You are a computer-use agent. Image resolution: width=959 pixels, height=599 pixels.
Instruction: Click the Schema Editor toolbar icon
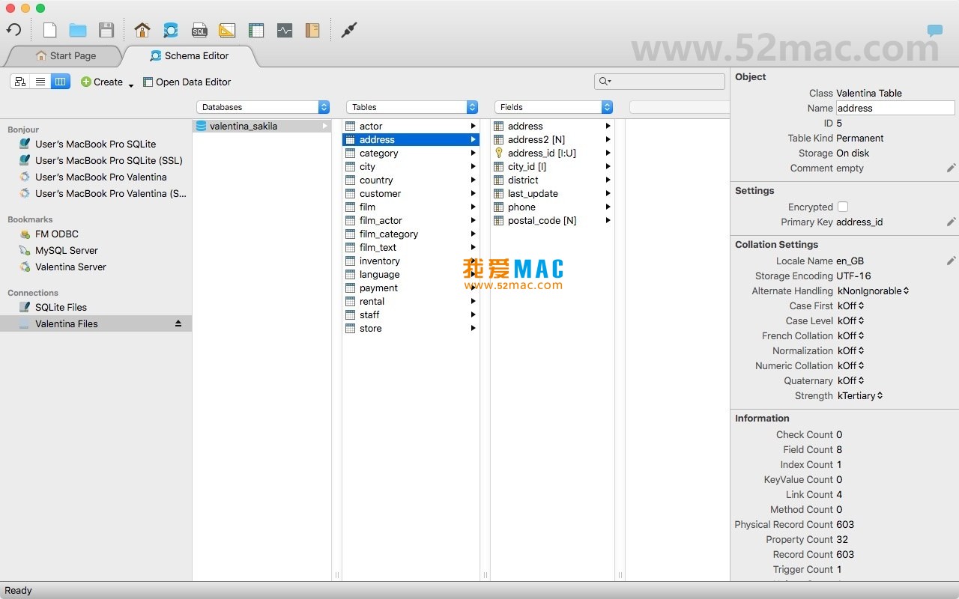coord(171,30)
